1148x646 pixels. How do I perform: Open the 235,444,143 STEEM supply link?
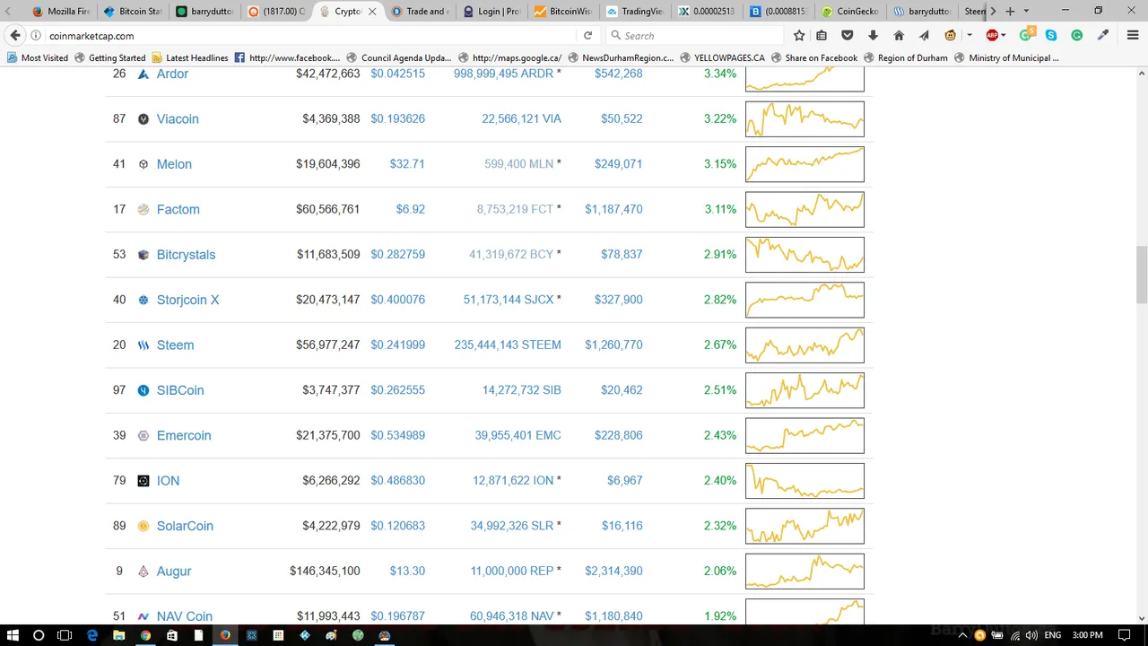click(x=508, y=345)
